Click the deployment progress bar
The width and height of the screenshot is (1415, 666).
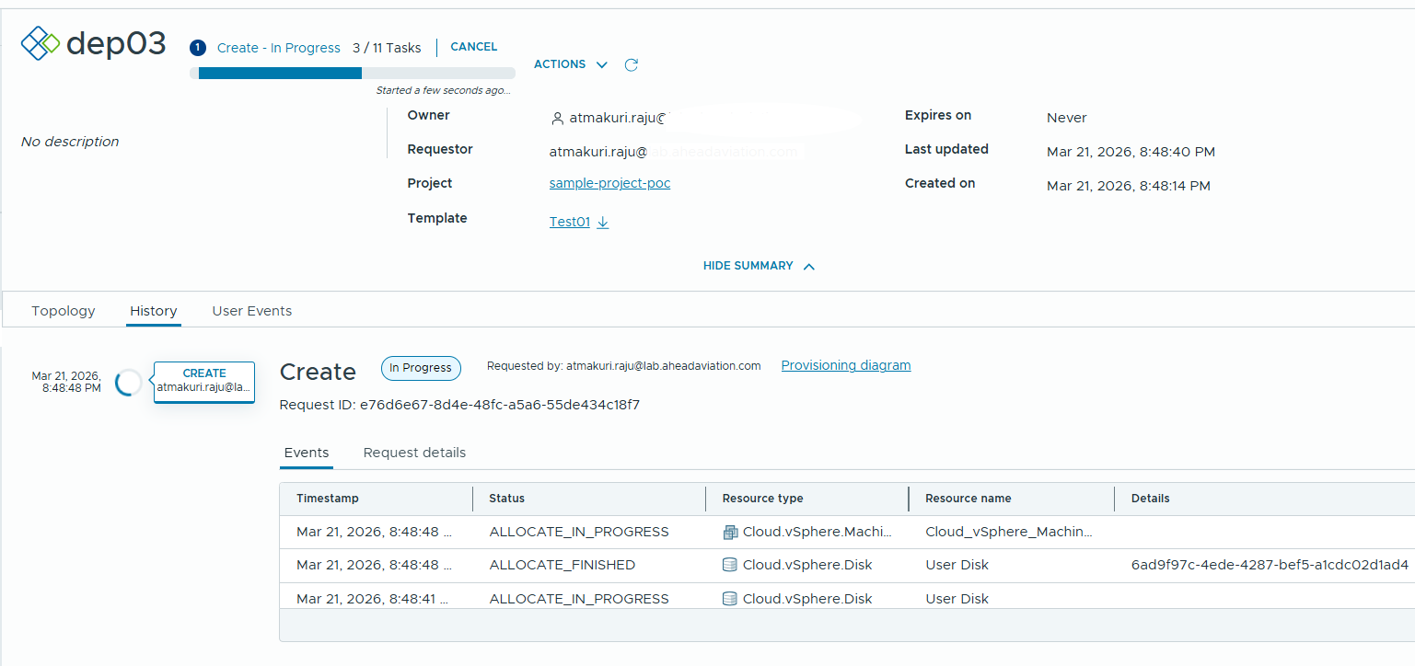tap(352, 74)
